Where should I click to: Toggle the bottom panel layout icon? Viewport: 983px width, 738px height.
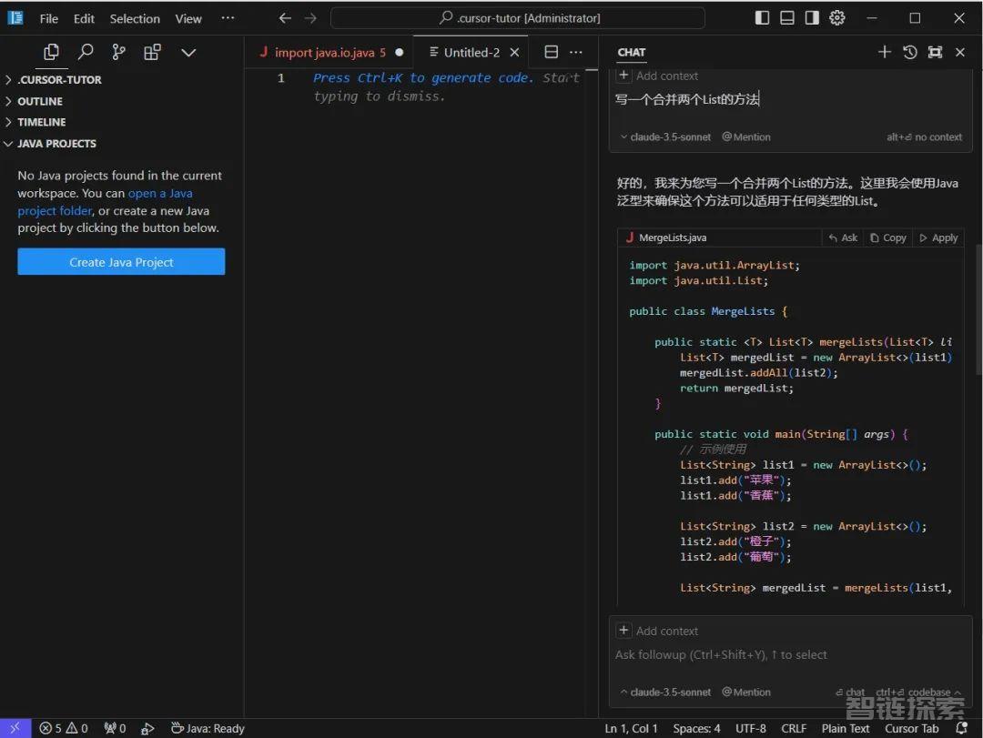[x=786, y=18]
